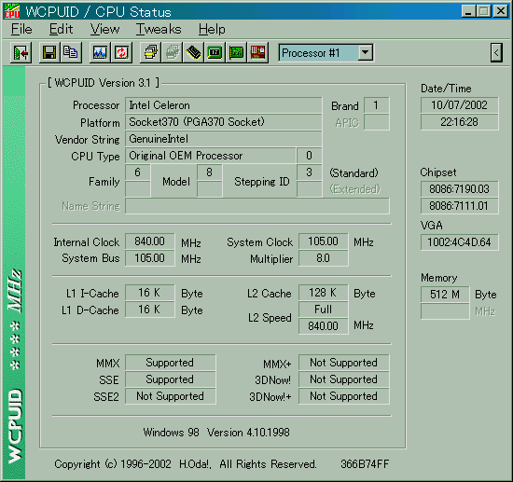Click the Internal Clock value 840.00
The width and height of the screenshot is (513, 482).
tap(149, 241)
